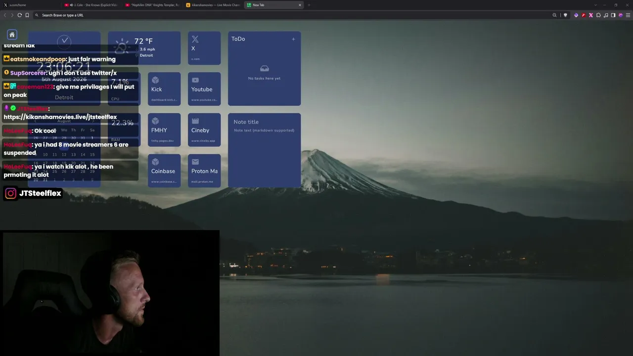Open the Extensions puzzle piece menu
The image size is (633, 356).
598,15
